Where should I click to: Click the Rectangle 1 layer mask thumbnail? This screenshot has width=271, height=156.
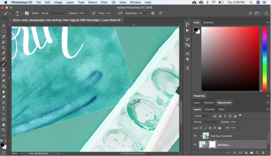click(212, 145)
